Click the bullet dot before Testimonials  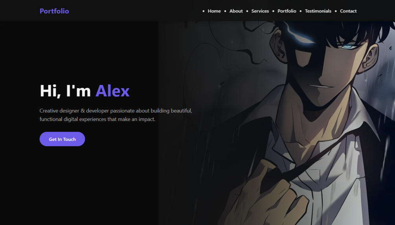(301, 11)
